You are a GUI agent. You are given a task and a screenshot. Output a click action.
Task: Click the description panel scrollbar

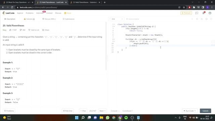click(x=106, y=46)
